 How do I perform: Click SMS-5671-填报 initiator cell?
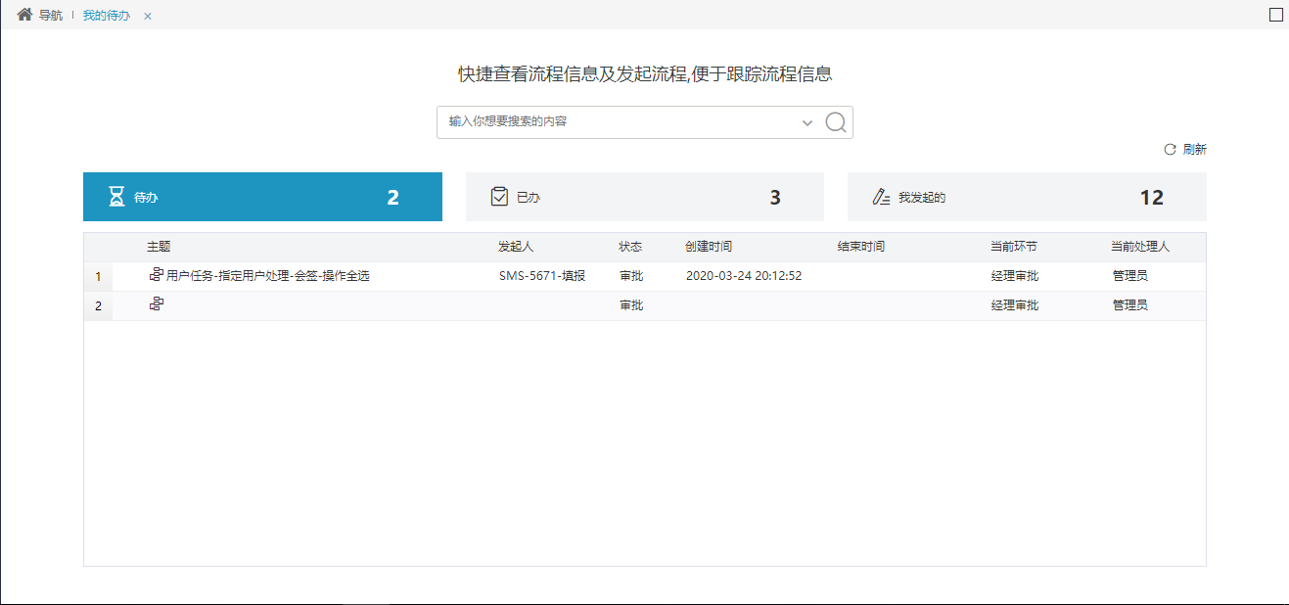pos(542,276)
